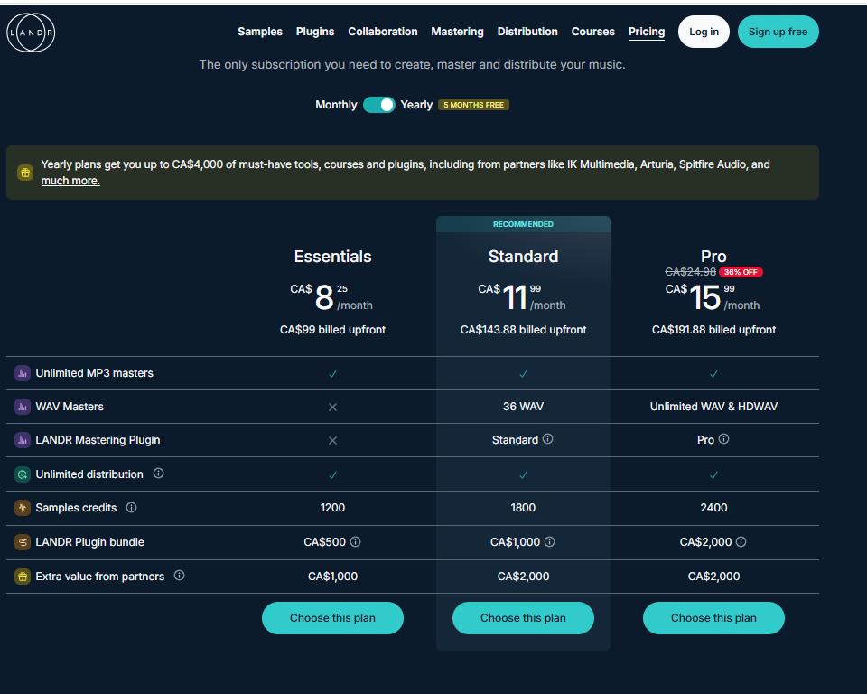Click Essentials X mark for WAV Masters
Viewport: 867px width, 694px height.
tap(332, 408)
